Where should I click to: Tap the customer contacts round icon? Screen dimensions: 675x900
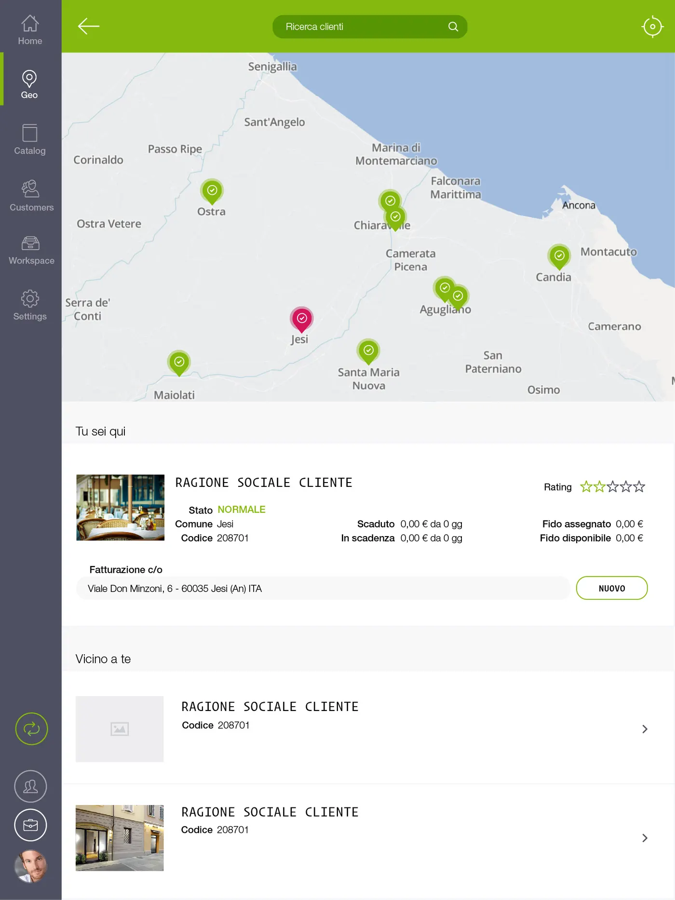30,786
